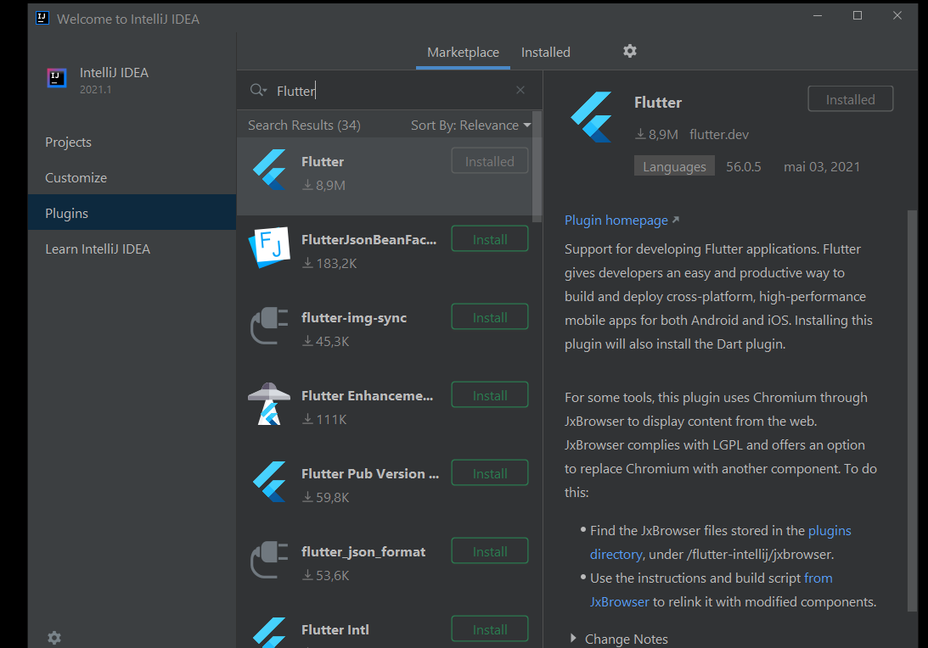The width and height of the screenshot is (928, 648).
Task: Clear the search field using the X icon
Action: tap(520, 90)
